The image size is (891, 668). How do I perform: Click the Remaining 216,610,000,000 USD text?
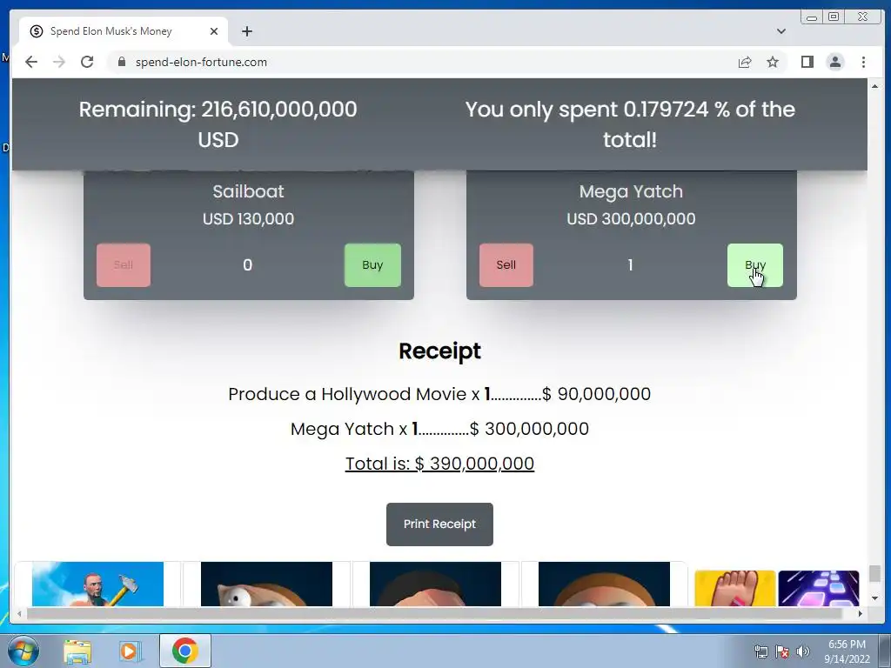tap(218, 124)
